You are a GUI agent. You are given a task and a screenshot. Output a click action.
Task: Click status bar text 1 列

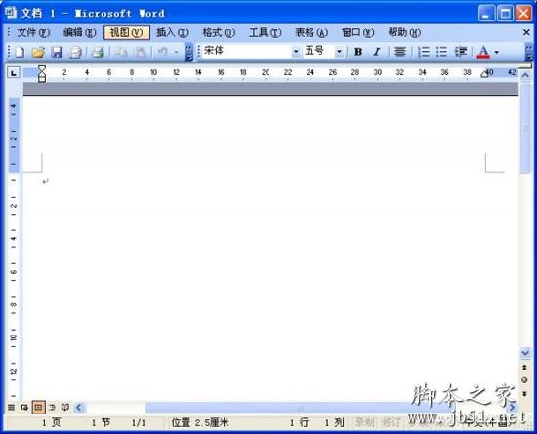click(x=334, y=423)
